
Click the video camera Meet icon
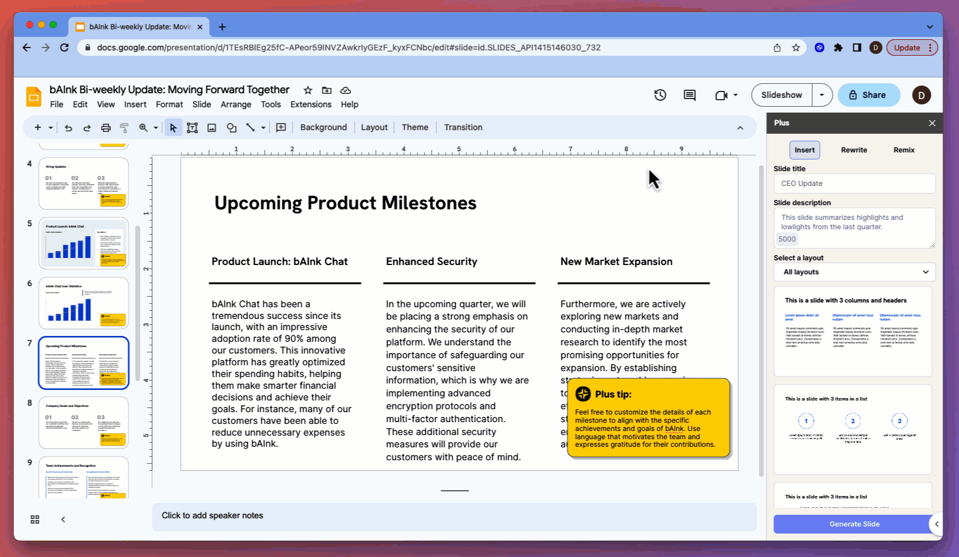721,95
